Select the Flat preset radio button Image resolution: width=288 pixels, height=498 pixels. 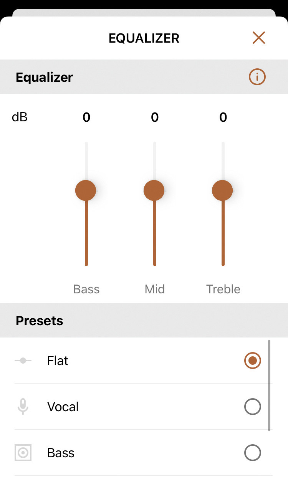(253, 361)
